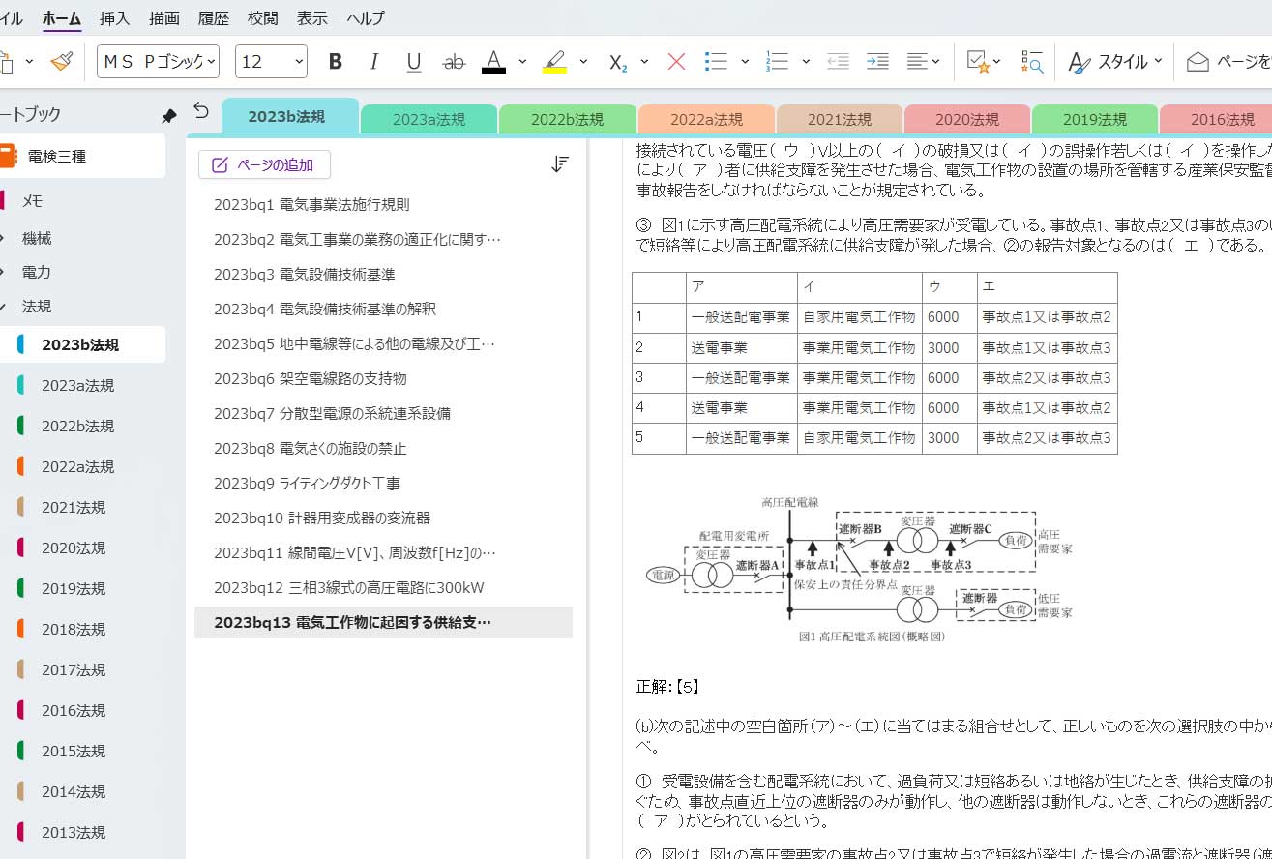Click the yellow highlight color button
Image resolution: width=1272 pixels, height=859 pixels.
[554, 62]
